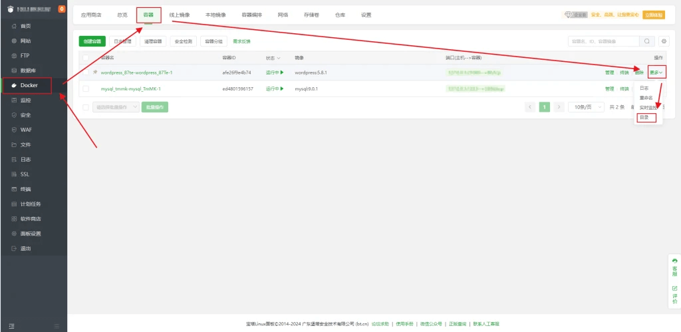Go to previous page arrow
681x332 pixels.
click(530, 107)
